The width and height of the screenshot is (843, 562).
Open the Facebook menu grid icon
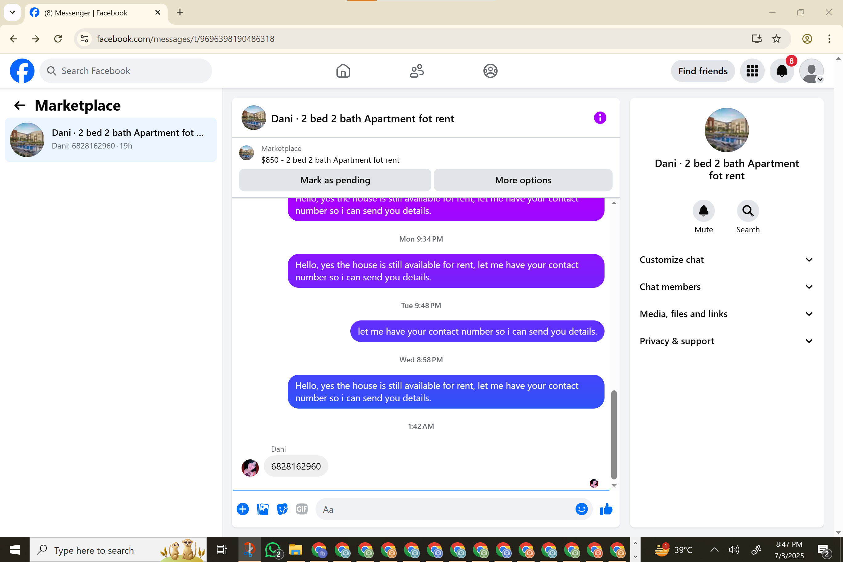(x=752, y=71)
